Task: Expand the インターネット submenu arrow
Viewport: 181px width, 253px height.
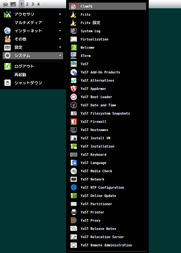Action: [60, 31]
